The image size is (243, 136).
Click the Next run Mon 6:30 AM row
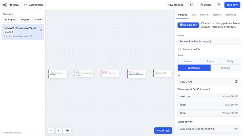point(209,96)
